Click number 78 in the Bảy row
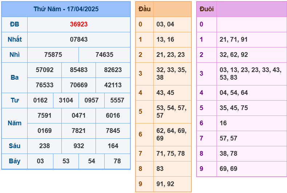Screen dimensions: 287x193 [x=117, y=161]
